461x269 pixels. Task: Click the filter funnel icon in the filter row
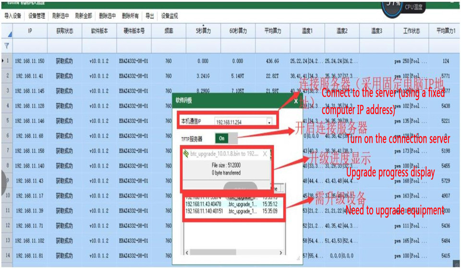tap(7, 46)
